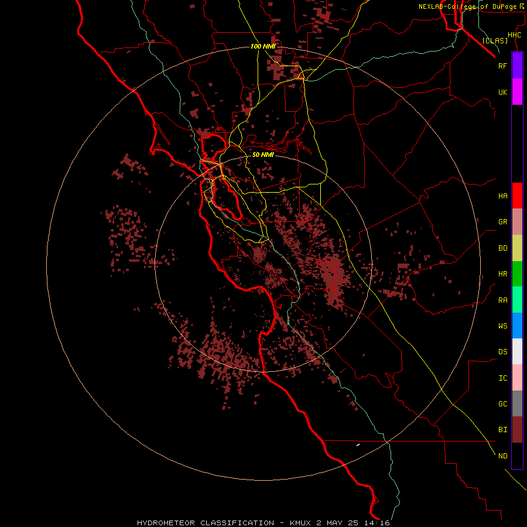Click the WS blue legend swatch

click(x=517, y=326)
